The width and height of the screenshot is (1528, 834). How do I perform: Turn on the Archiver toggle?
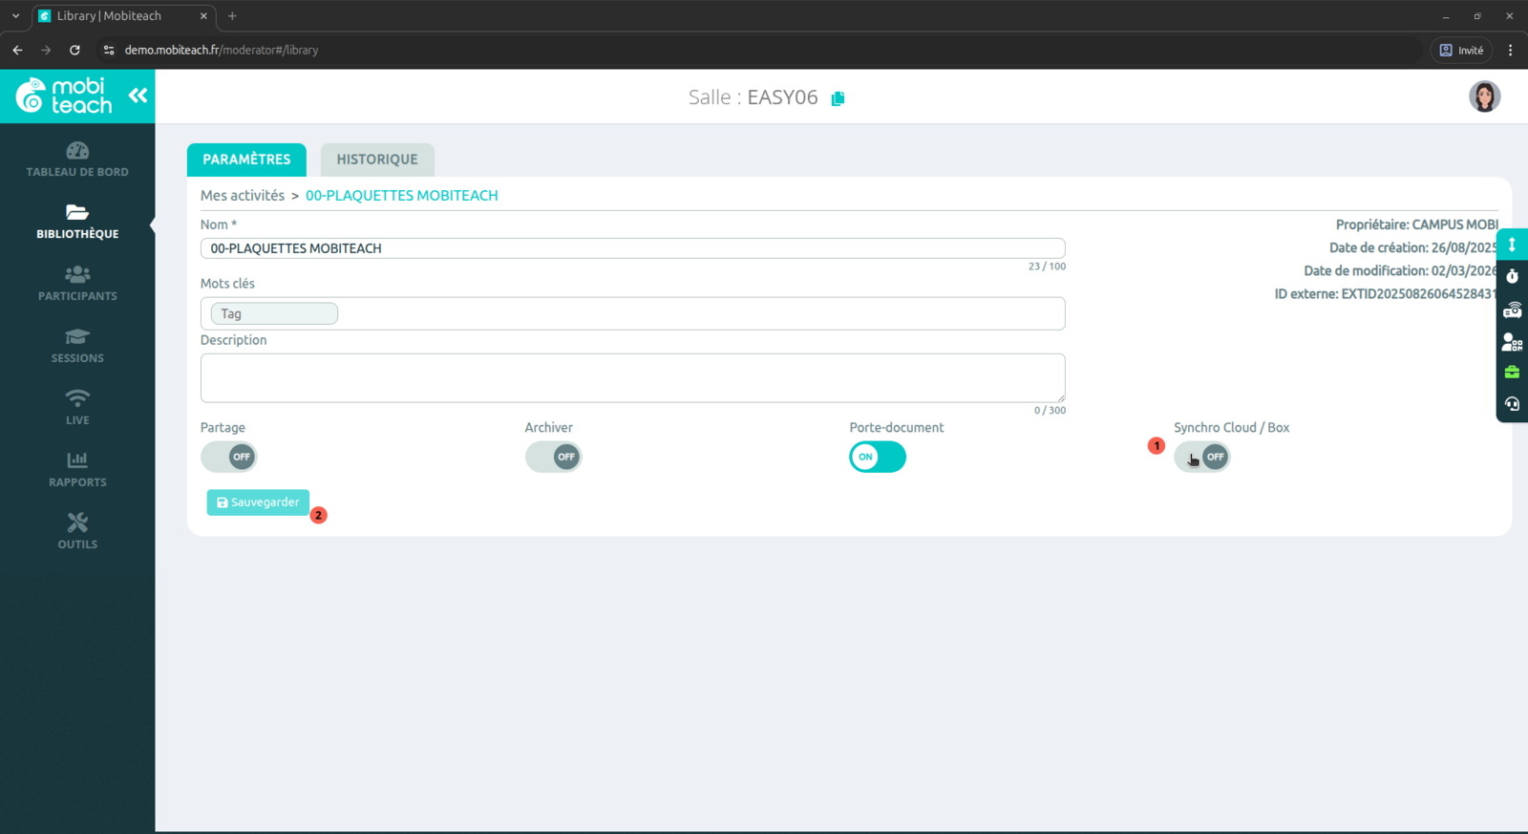coord(554,457)
